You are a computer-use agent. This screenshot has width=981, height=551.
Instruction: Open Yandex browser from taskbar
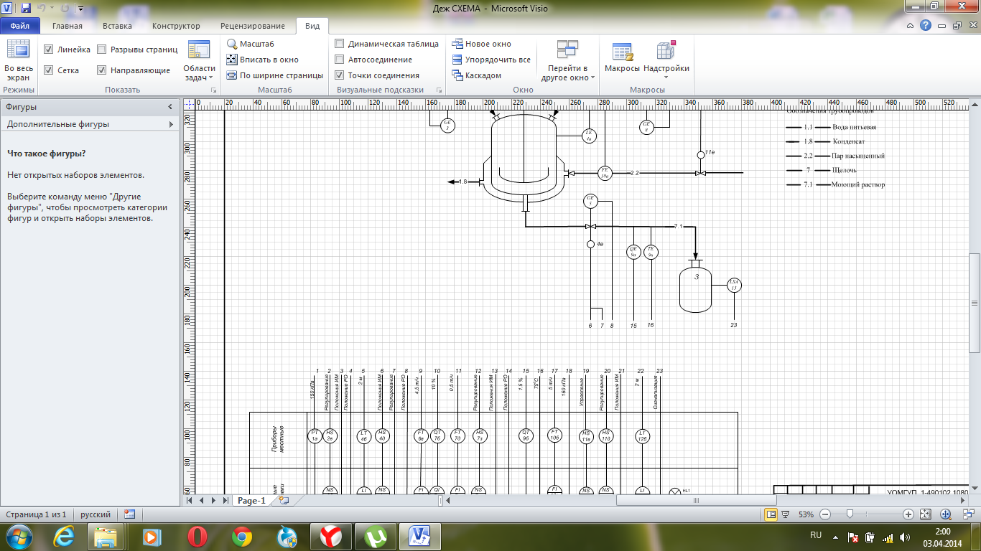click(x=330, y=536)
